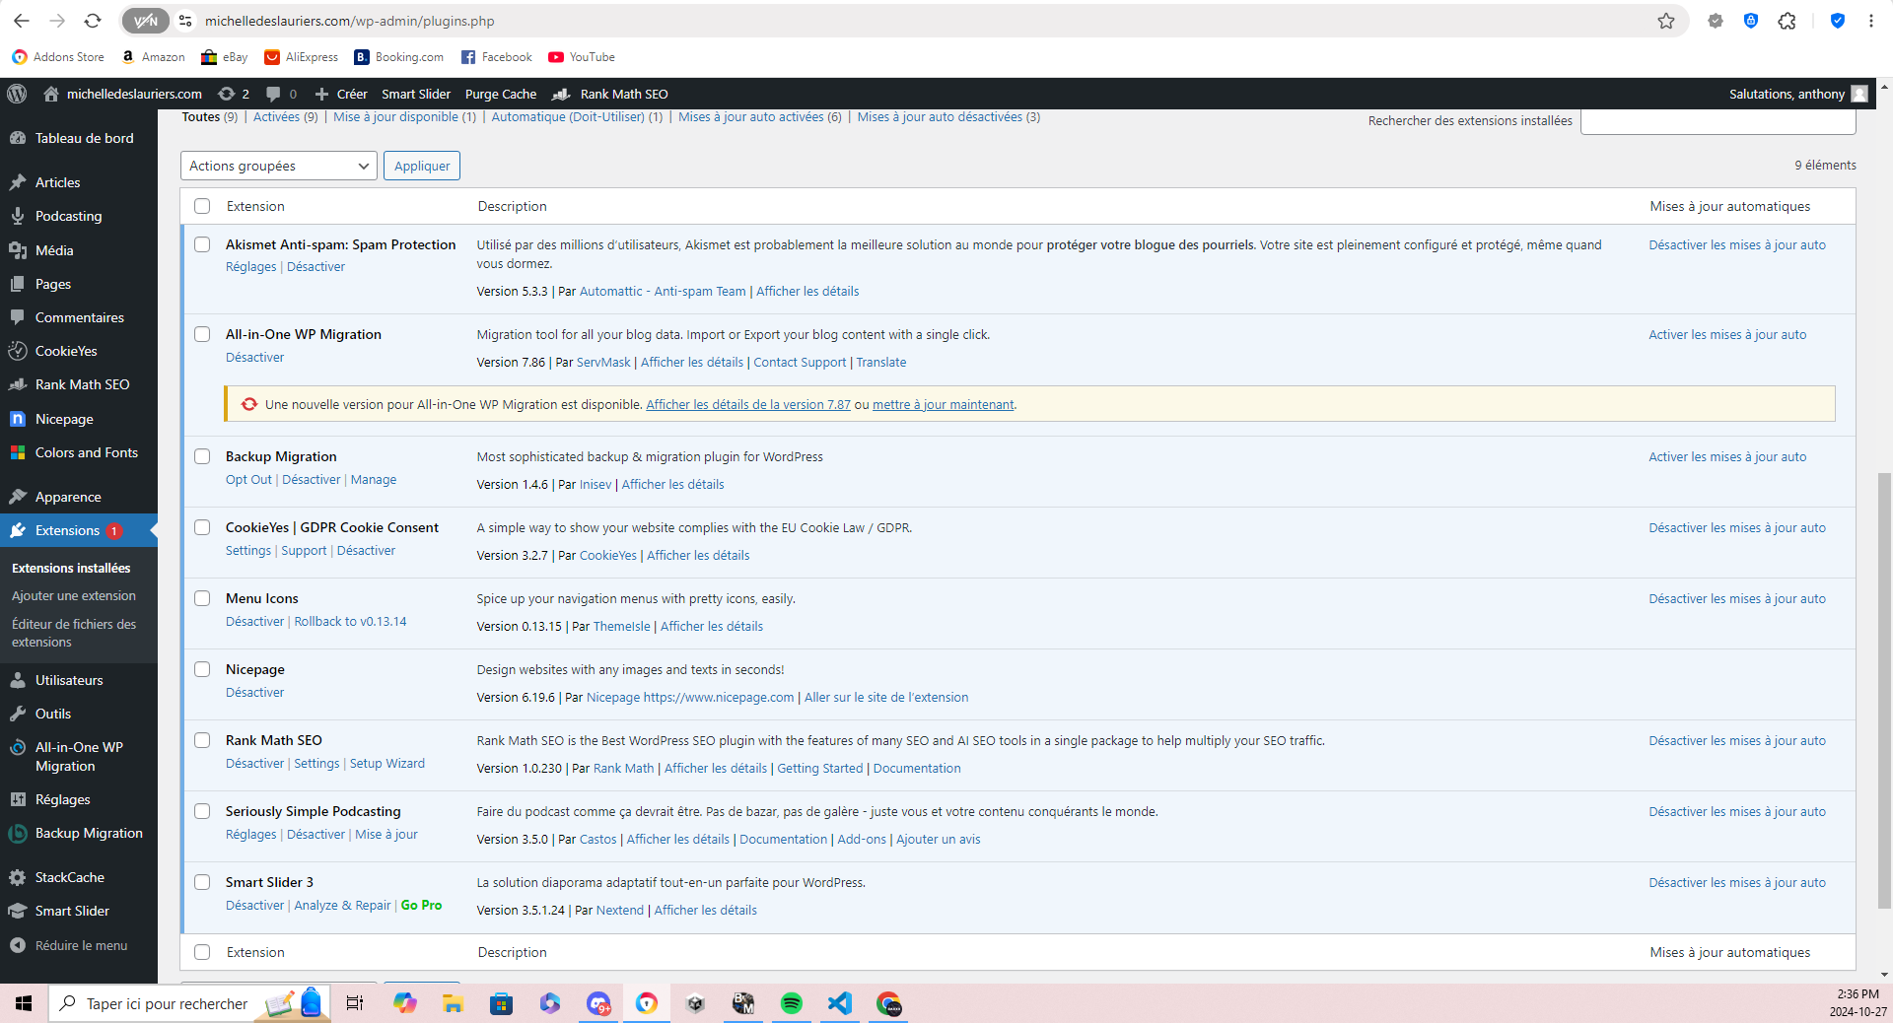Open Pages icon in sidebar
The image size is (1893, 1023).
[x=18, y=284]
